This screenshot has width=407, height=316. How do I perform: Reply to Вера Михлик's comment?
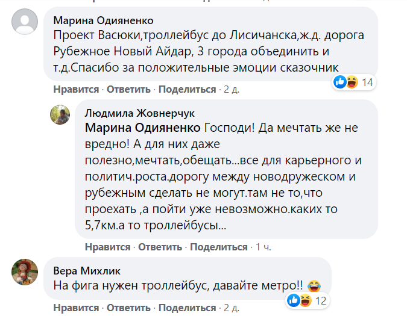pyautogui.click(x=129, y=308)
